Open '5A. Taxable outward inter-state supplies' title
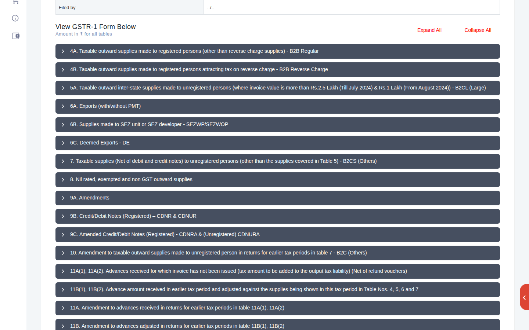Screen dimensions: 529x330 coord(278,88)
